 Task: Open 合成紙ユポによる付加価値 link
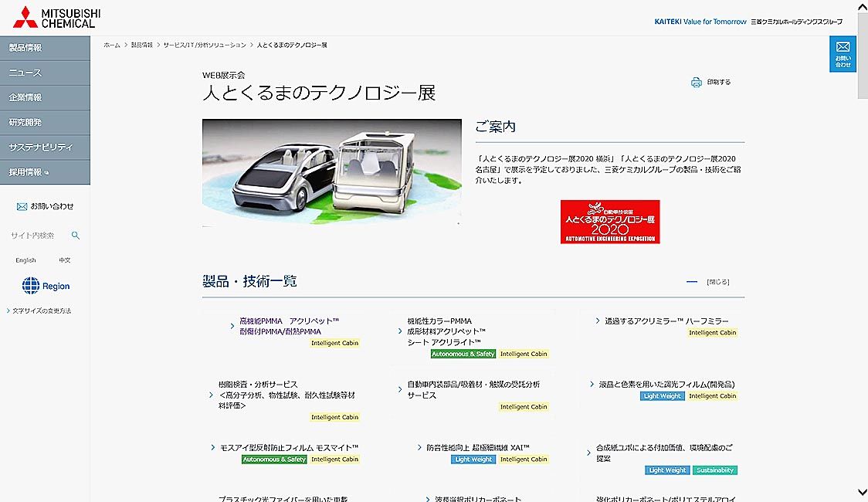[x=664, y=453]
